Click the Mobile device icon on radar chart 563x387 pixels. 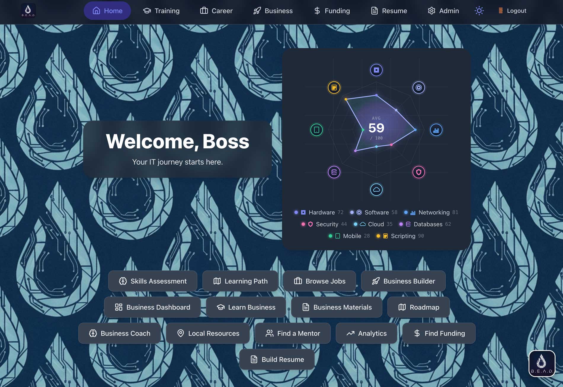(316, 130)
